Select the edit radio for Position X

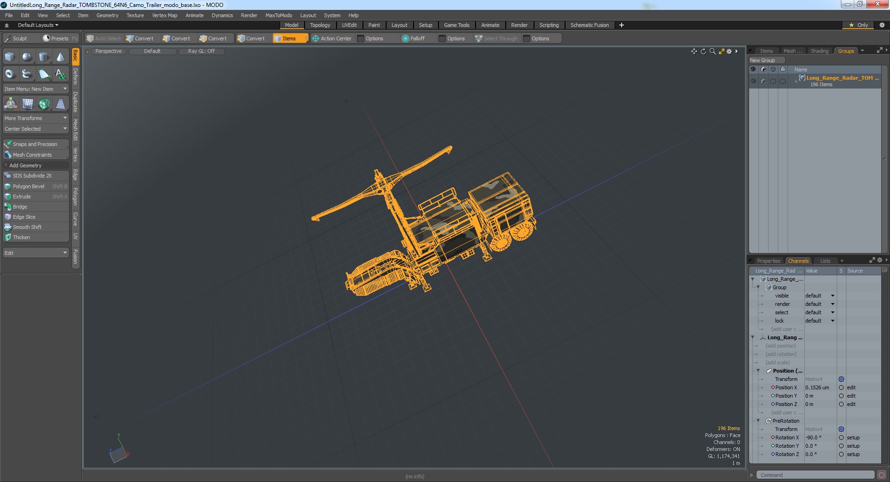pos(841,387)
